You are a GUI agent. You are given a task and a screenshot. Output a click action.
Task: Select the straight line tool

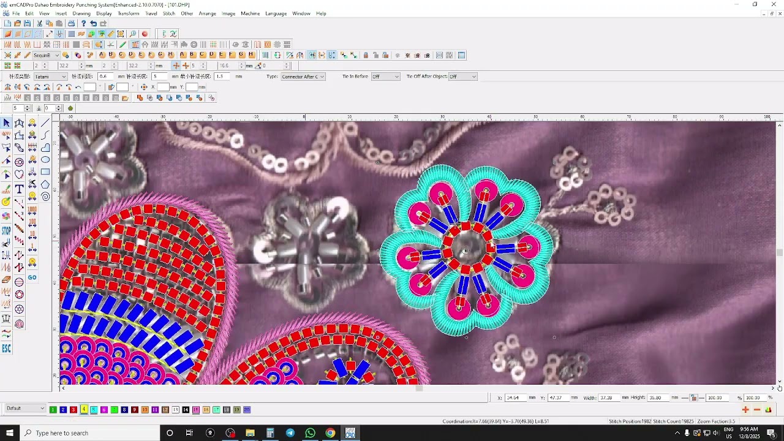(x=45, y=123)
